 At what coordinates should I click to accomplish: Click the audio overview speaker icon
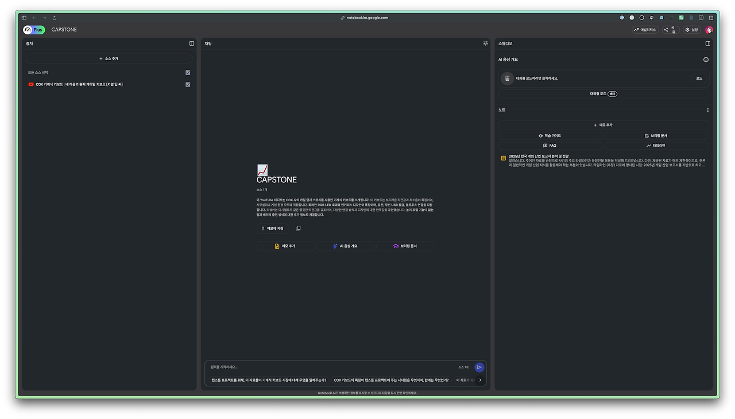tap(507, 78)
